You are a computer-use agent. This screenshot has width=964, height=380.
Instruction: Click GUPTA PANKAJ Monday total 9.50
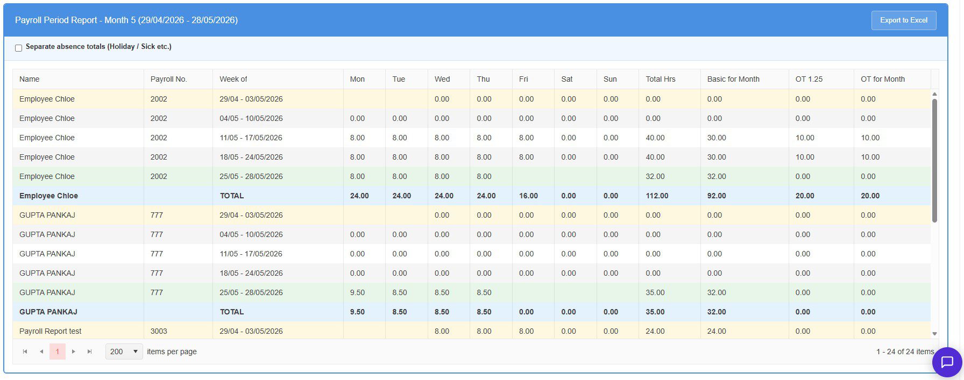tap(357, 312)
